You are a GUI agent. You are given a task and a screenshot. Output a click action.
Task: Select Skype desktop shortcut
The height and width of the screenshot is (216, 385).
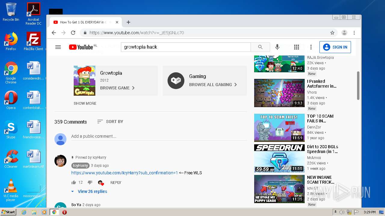(x=11, y=130)
